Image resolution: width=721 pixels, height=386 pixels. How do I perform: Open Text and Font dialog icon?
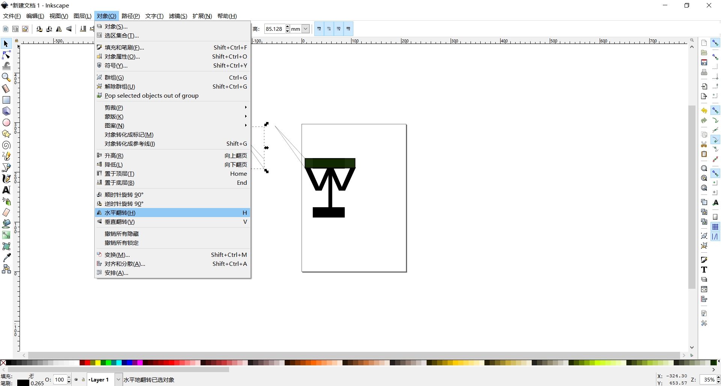coord(704,270)
